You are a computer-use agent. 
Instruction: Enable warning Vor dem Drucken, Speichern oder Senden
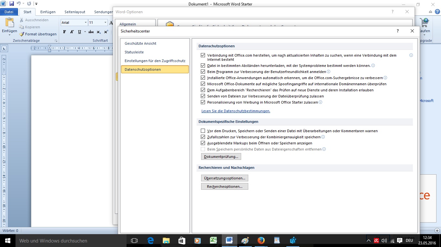(203, 131)
